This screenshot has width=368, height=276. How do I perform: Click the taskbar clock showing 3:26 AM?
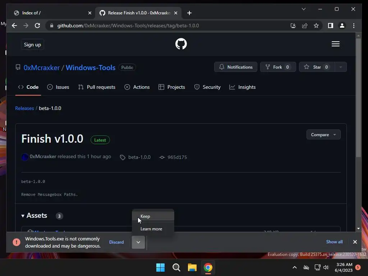click(344, 267)
